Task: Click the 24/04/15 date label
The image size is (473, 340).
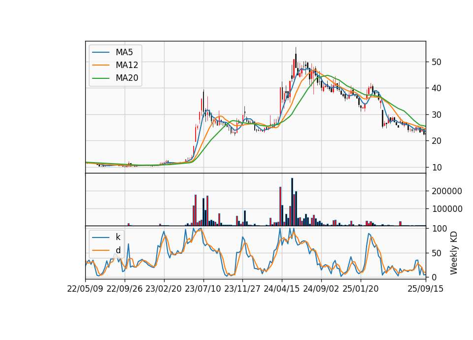Action: point(282,289)
